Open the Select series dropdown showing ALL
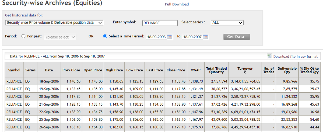Screen dimensions: 323x132 coord(227,23)
